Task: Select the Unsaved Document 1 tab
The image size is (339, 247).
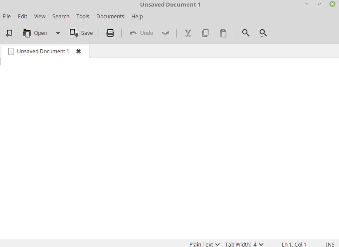Action: pos(43,51)
